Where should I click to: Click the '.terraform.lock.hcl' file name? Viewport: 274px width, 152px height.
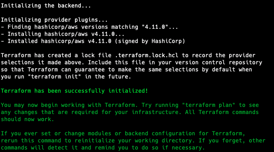tap(147, 56)
